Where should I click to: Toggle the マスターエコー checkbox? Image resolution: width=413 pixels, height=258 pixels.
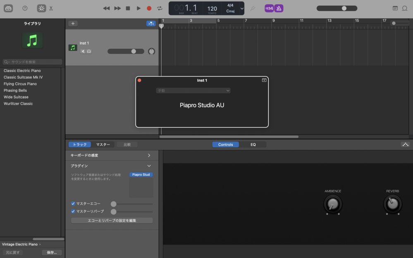pyautogui.click(x=73, y=203)
